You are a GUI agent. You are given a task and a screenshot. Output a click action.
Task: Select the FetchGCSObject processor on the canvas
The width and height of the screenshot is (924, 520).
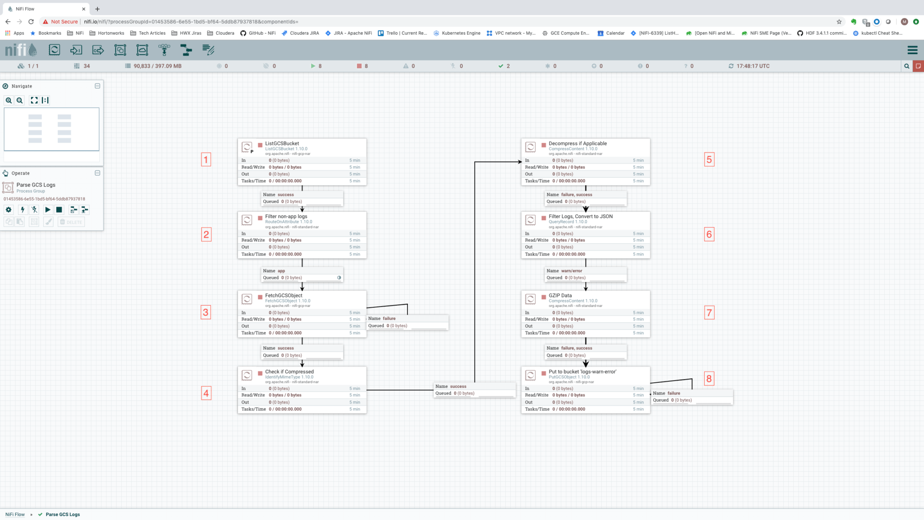(x=301, y=298)
